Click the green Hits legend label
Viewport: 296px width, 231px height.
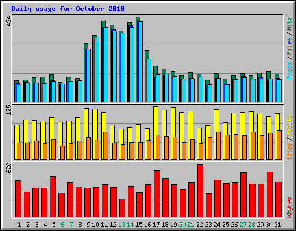pyautogui.click(x=290, y=24)
